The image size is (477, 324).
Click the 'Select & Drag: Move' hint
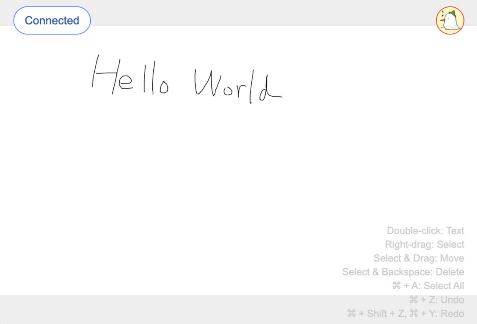pyautogui.click(x=419, y=258)
